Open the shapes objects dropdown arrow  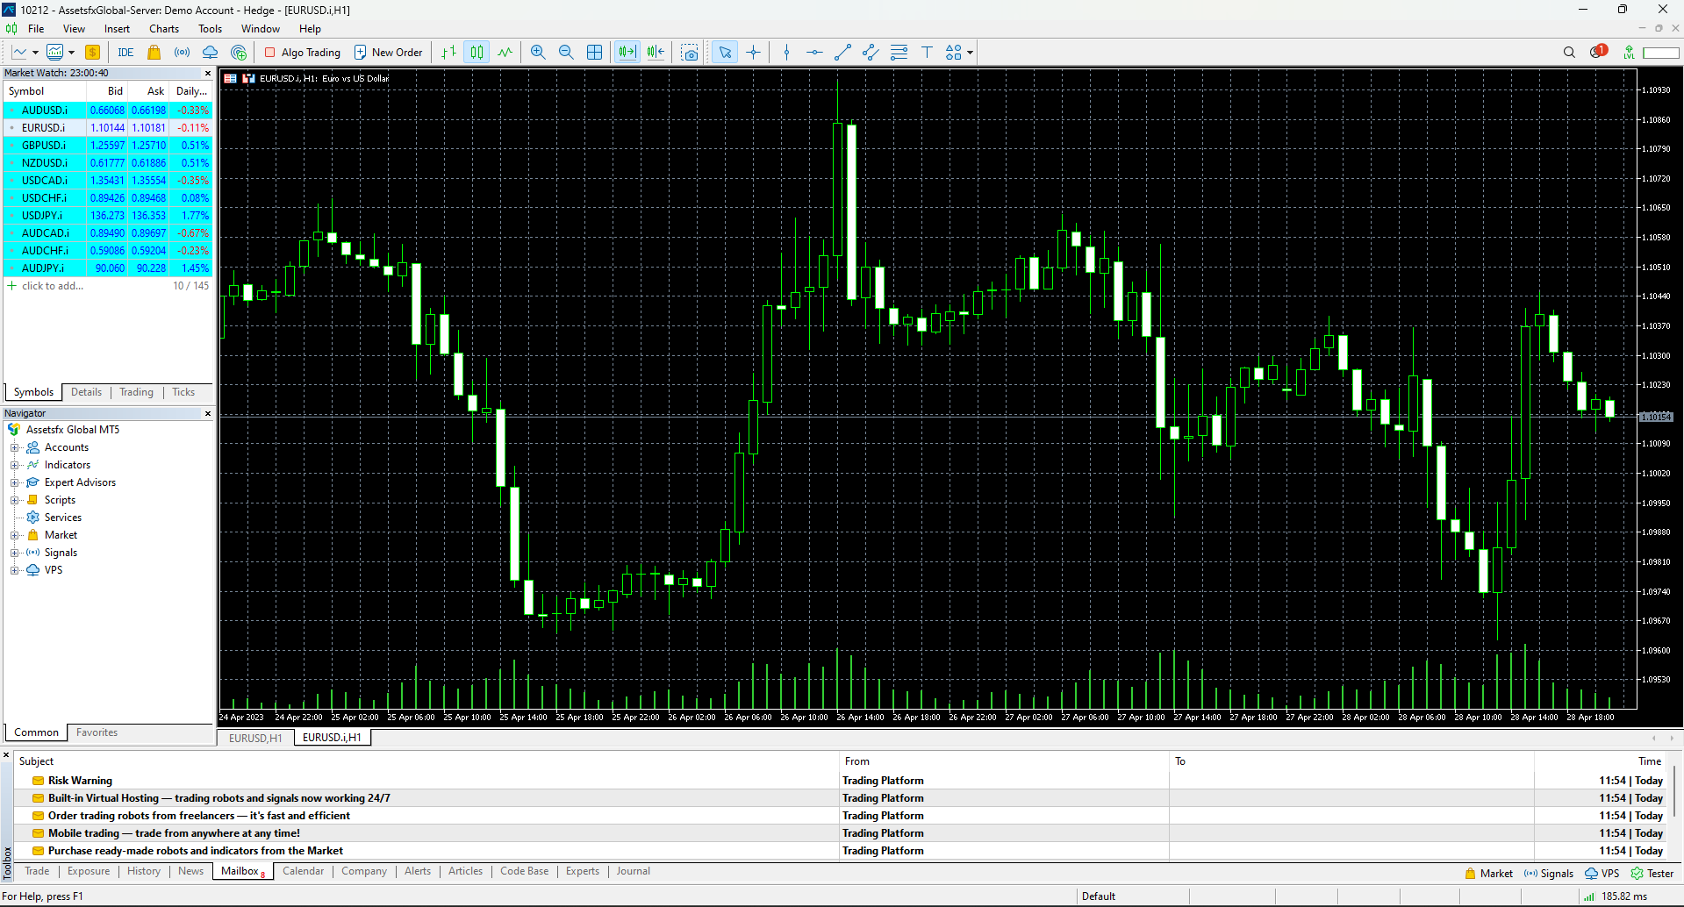[970, 53]
